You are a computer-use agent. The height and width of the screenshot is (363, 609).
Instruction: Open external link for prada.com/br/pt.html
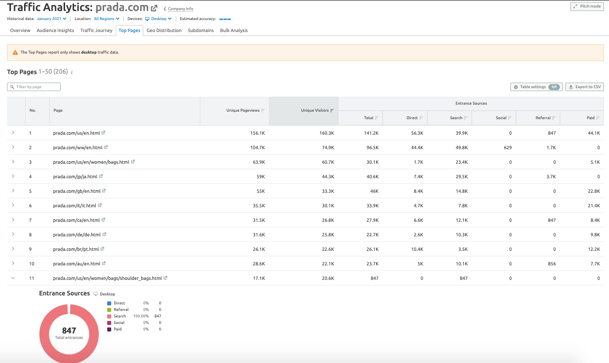click(103, 249)
